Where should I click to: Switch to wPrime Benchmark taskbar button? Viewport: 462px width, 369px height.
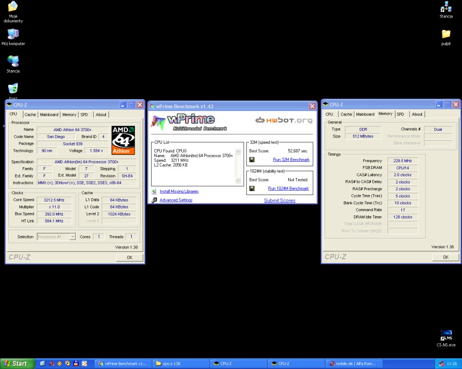[123, 364]
